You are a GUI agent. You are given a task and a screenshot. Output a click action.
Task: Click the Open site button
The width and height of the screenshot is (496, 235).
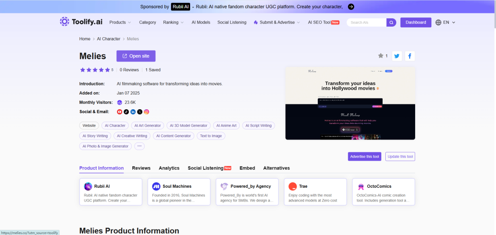point(136,56)
